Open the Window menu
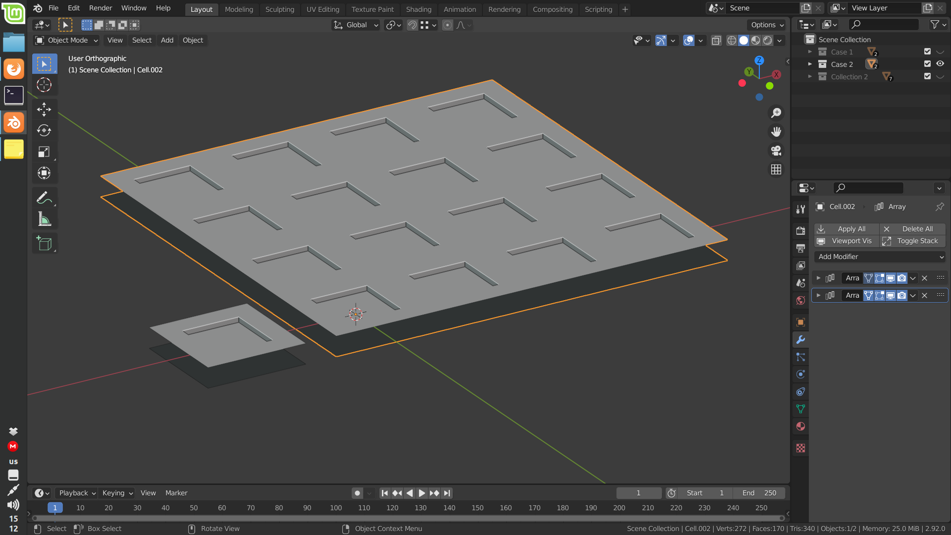Screen dimensions: 951x535 [x=134, y=8]
